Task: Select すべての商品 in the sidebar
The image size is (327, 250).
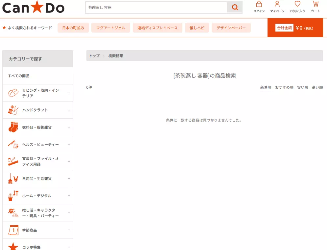Action: coord(20,76)
